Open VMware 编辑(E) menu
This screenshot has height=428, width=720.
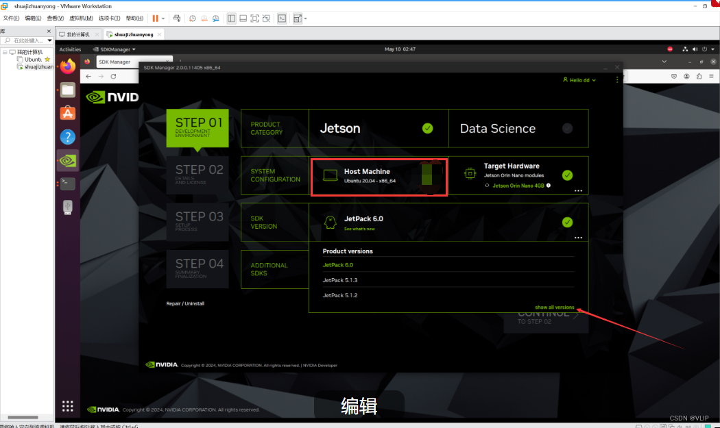33,18
